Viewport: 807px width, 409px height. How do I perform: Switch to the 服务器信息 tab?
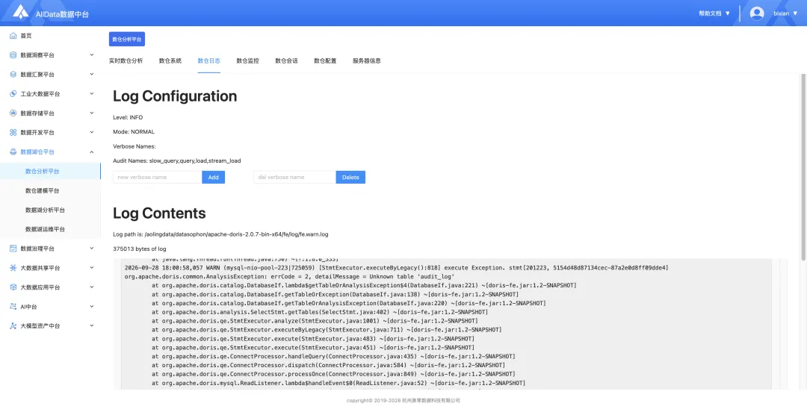(366, 60)
